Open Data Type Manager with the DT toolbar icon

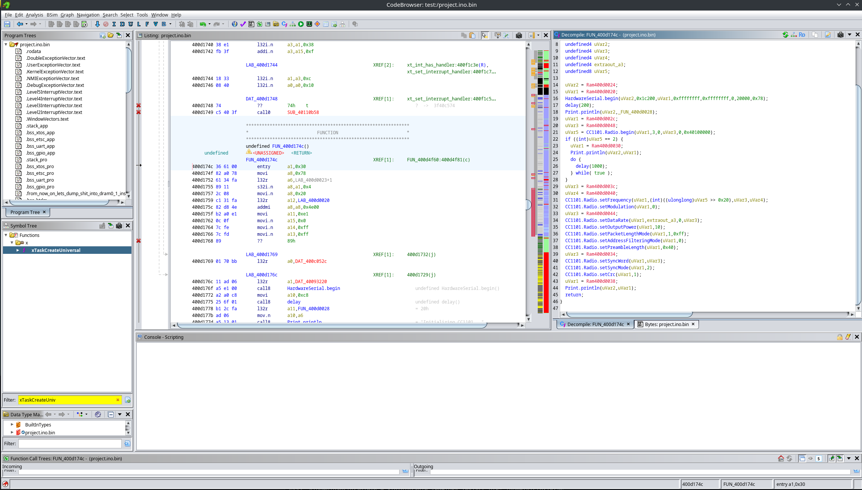(276, 24)
